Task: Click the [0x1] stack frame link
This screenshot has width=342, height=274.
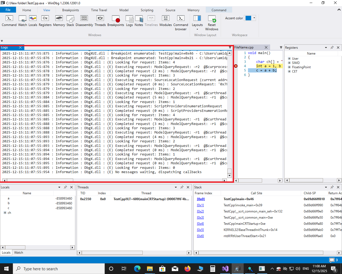Action: (x=200, y=205)
